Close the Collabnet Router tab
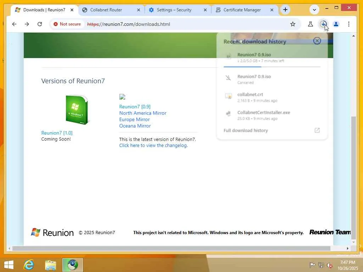This screenshot has height=272, width=363. point(139,10)
